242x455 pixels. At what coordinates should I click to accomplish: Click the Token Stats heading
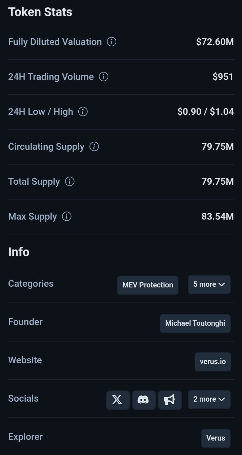(x=40, y=12)
